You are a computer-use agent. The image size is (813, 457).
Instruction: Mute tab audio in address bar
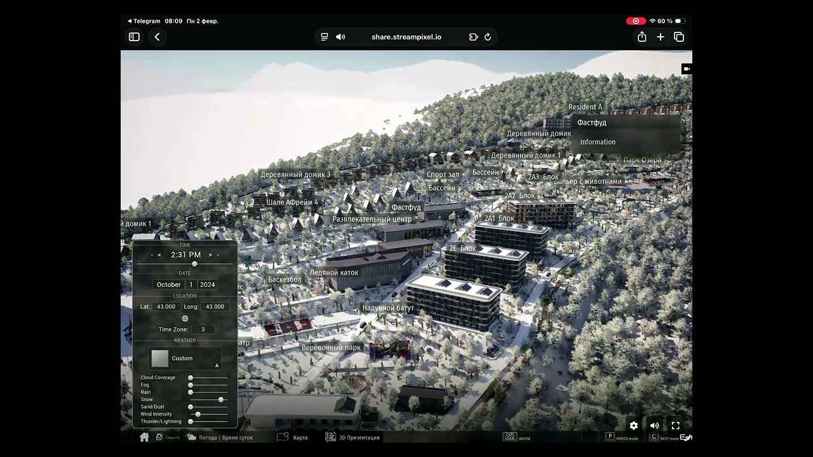(340, 37)
